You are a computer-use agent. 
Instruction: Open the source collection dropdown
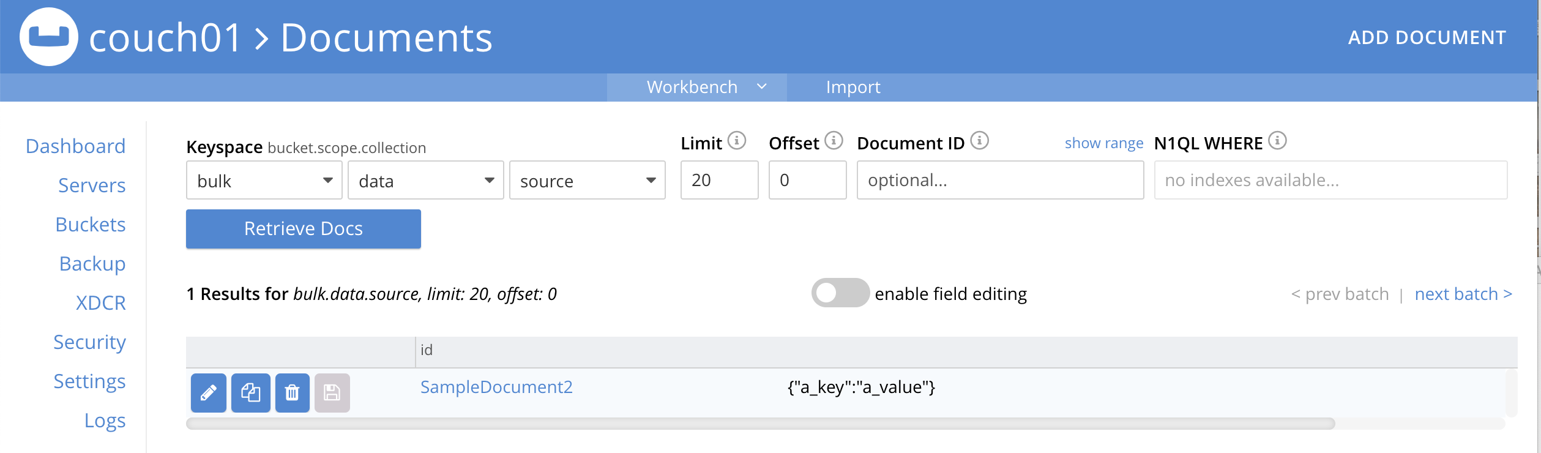[587, 181]
